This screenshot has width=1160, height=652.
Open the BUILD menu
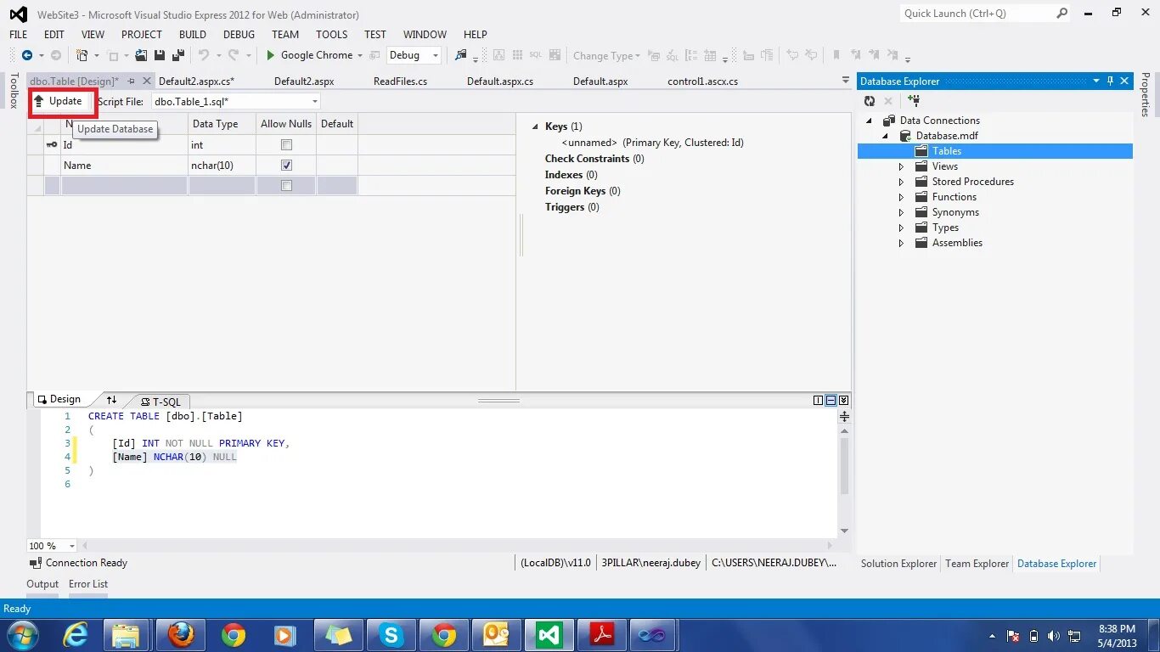pos(193,35)
